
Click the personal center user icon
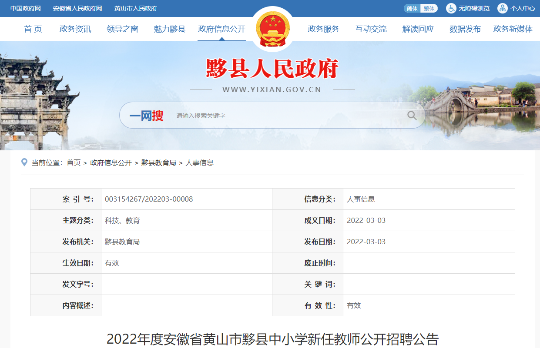click(503, 8)
